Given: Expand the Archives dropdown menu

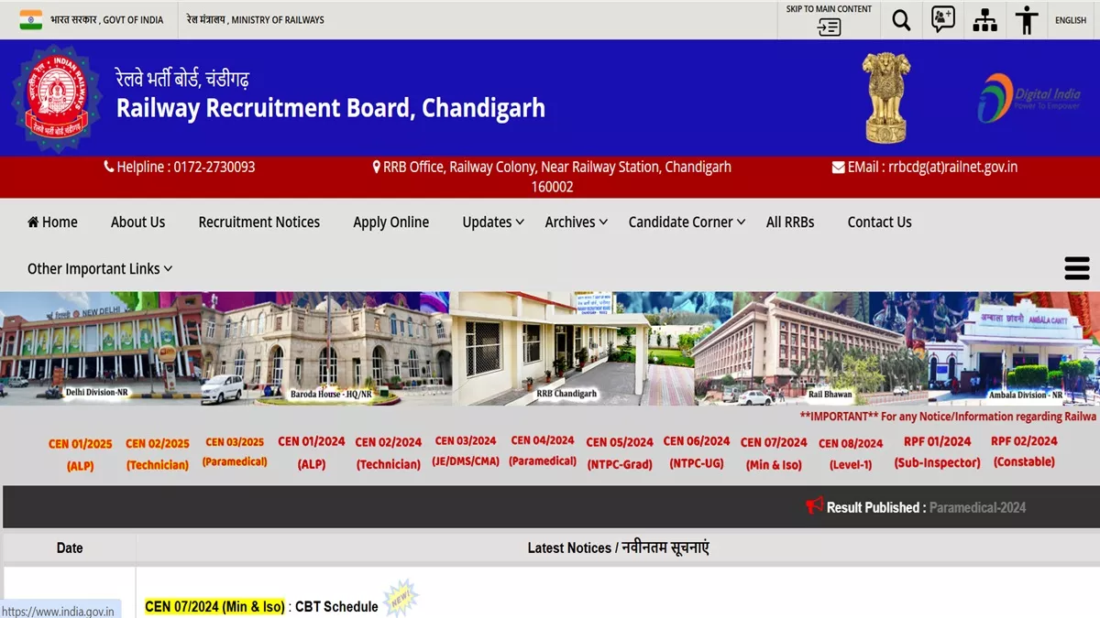Looking at the screenshot, I should click(577, 222).
